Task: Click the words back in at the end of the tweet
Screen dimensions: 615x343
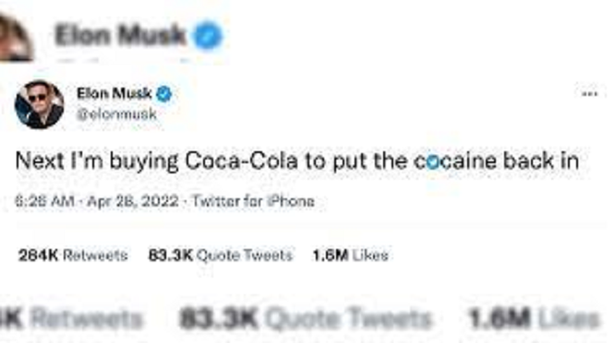Action: pyautogui.click(x=541, y=161)
